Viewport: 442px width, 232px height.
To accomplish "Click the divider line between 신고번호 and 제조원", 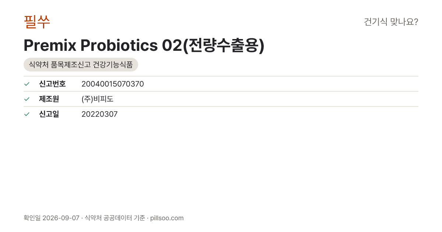I will [221, 91].
